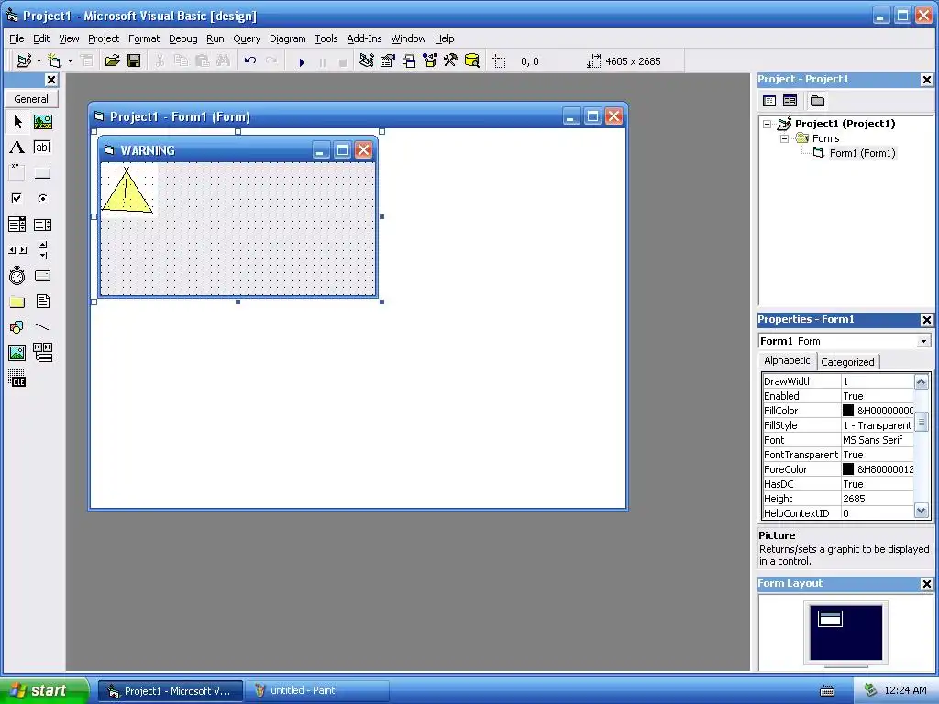Select Form1 (Form1) in project tree

(x=862, y=153)
